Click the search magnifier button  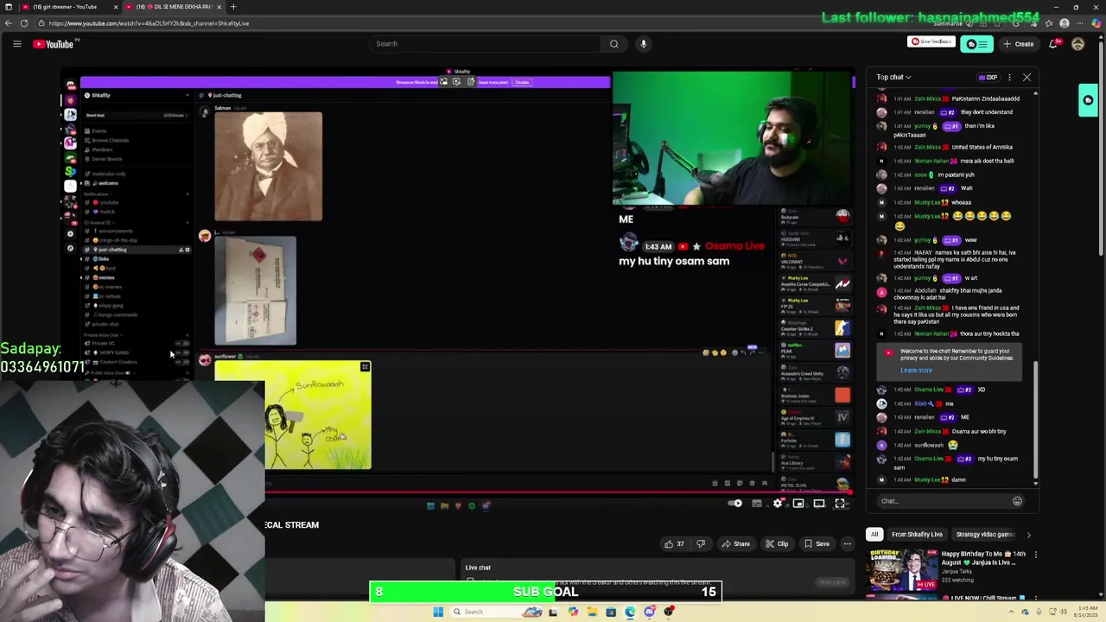pyautogui.click(x=613, y=44)
